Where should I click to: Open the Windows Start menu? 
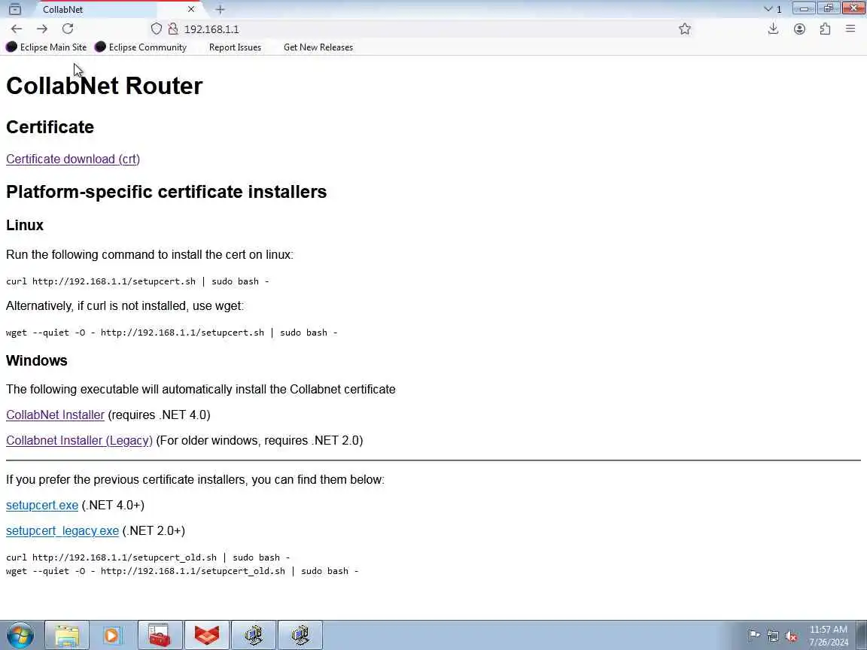20,635
